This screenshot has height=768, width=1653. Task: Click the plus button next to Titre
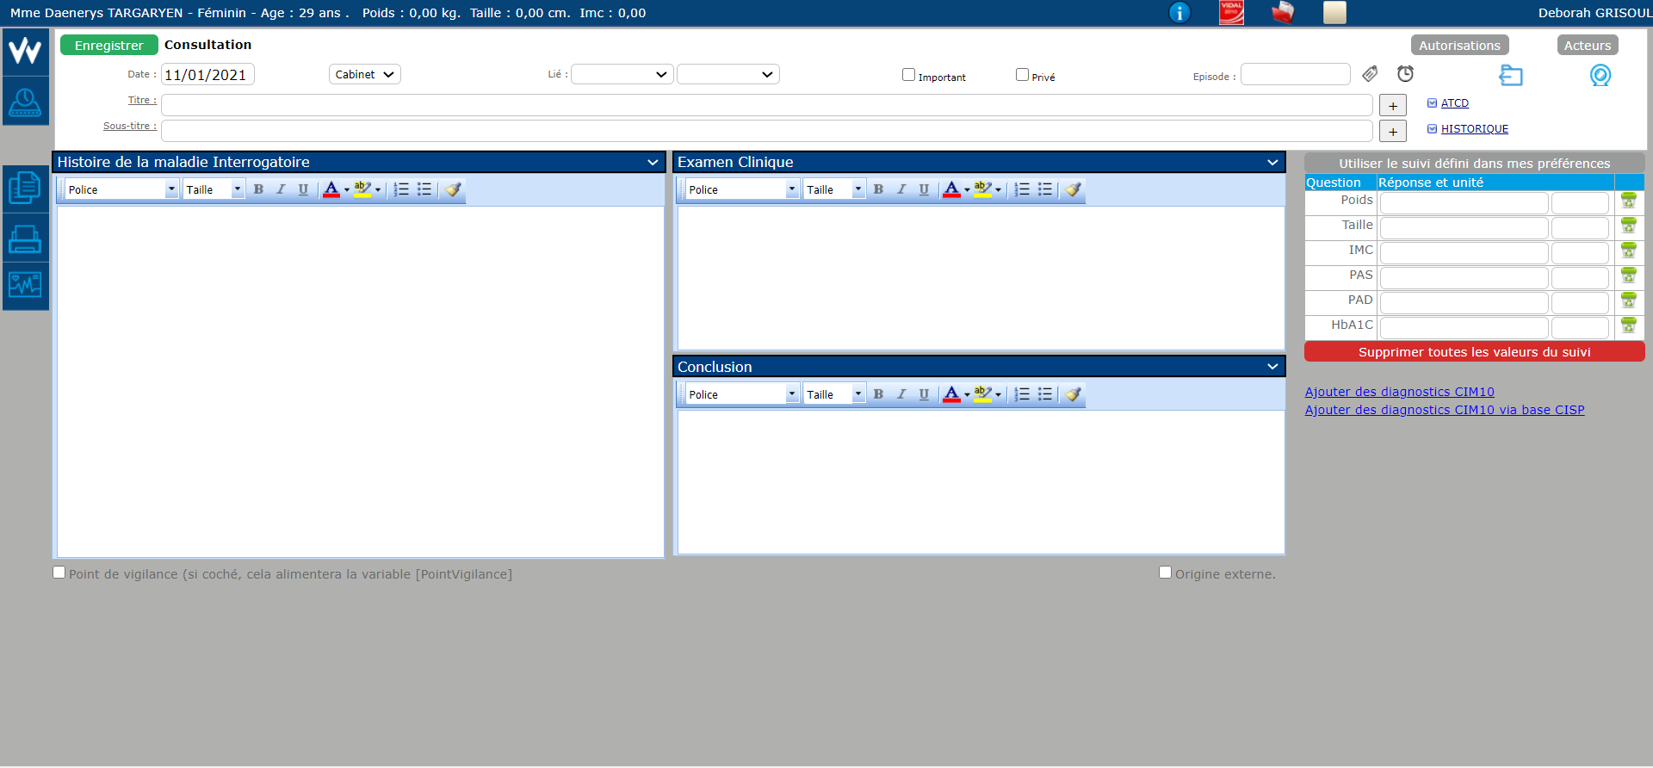pos(1393,106)
